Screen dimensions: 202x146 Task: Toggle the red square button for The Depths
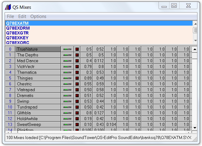tap(77, 55)
